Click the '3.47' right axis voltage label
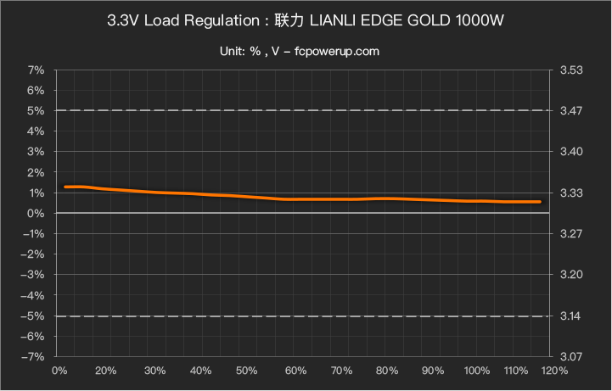 (x=571, y=111)
